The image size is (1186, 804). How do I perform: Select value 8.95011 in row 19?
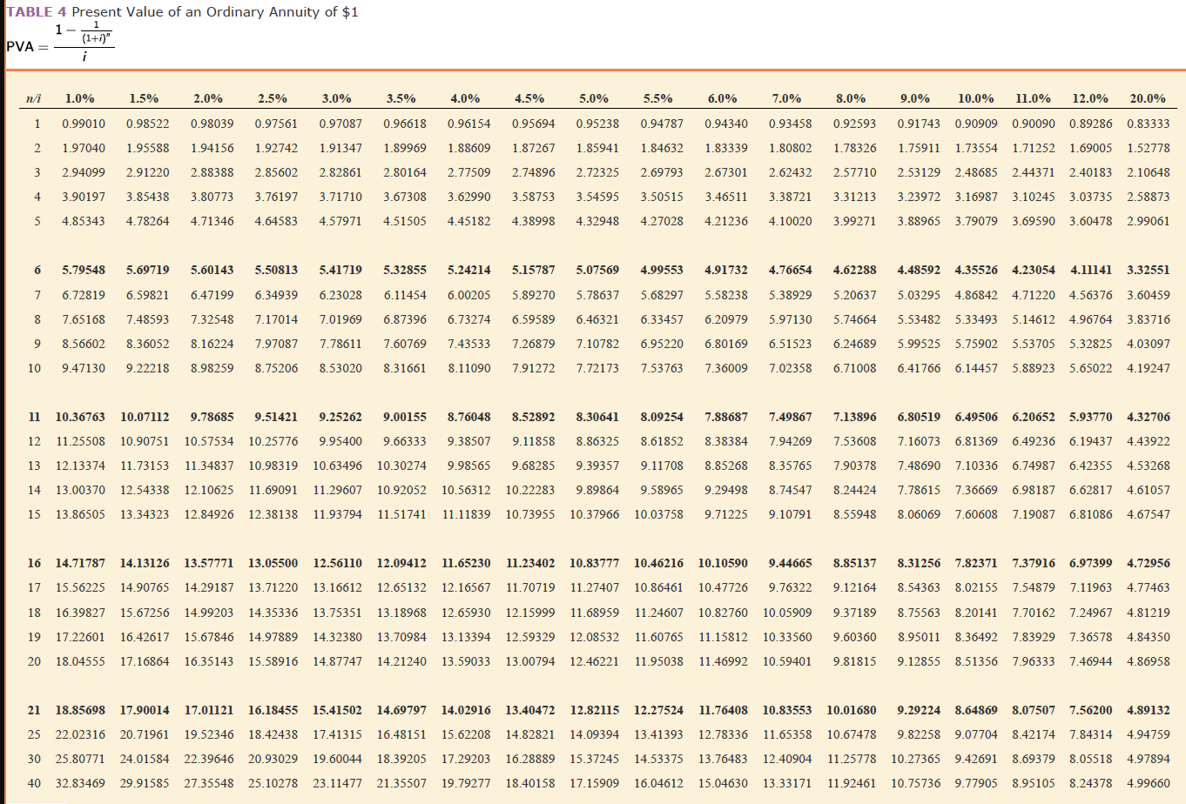pyautogui.click(x=920, y=637)
